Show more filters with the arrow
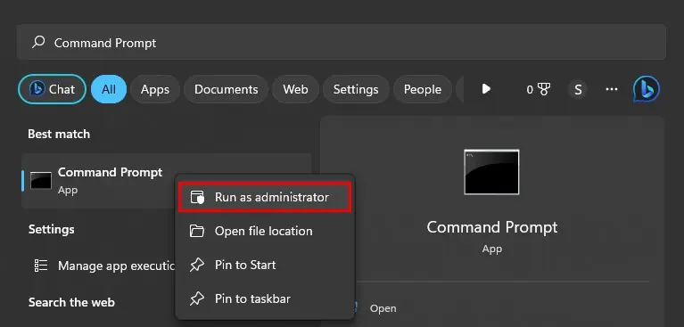 pos(486,89)
